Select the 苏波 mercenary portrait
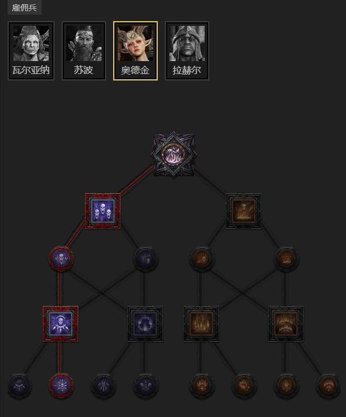Viewport: 346px width, 417px height. pyautogui.click(x=84, y=51)
